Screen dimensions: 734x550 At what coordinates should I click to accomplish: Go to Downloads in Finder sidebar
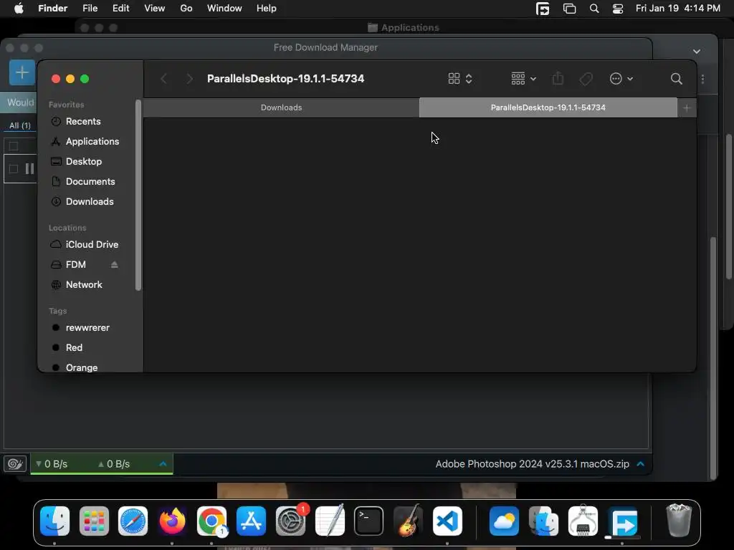(90, 202)
